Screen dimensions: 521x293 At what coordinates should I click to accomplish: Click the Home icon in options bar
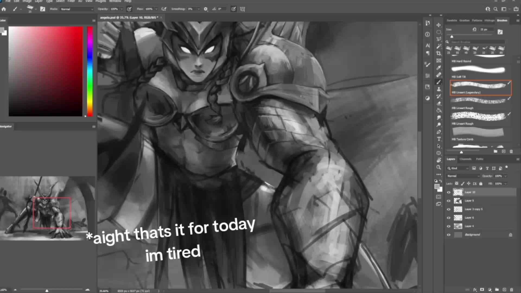point(4,9)
